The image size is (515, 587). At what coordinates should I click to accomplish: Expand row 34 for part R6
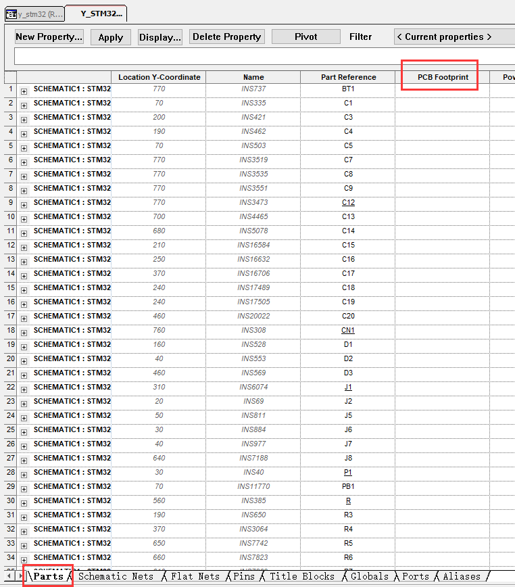coord(24,560)
